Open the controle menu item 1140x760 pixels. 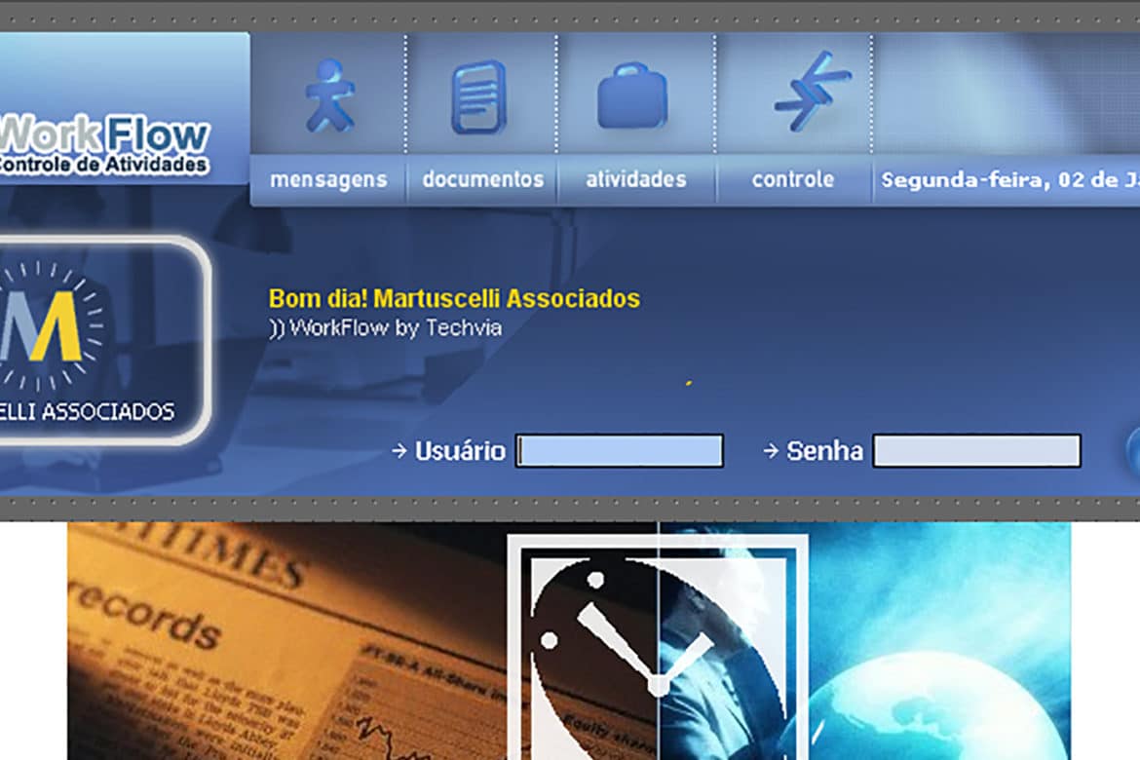click(x=792, y=179)
